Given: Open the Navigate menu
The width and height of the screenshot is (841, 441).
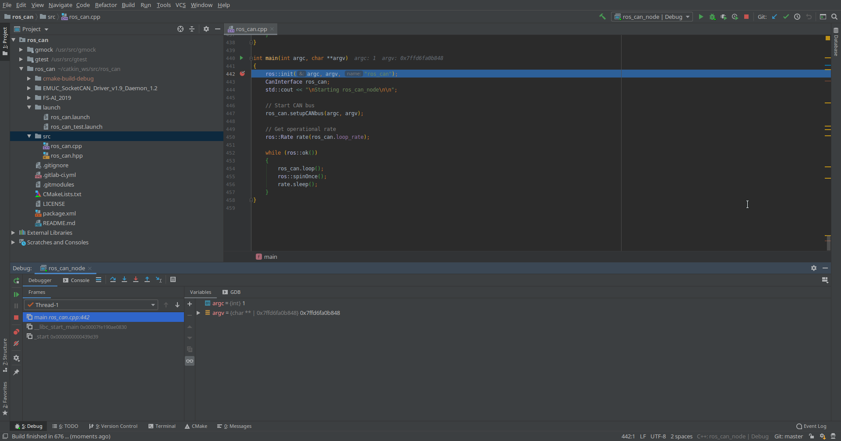Looking at the screenshot, I should (60, 5).
